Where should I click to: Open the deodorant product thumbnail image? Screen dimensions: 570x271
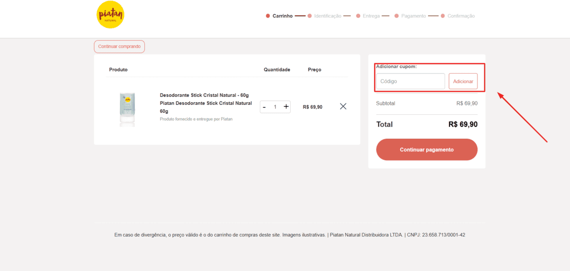[x=127, y=109]
